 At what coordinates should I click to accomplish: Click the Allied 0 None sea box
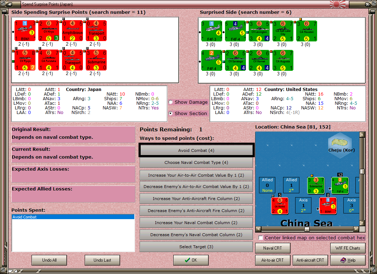coord(268,185)
